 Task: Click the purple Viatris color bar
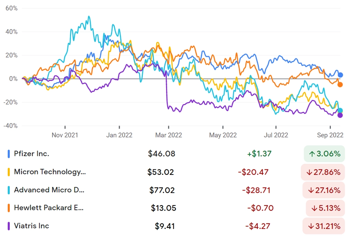[x=9, y=226]
